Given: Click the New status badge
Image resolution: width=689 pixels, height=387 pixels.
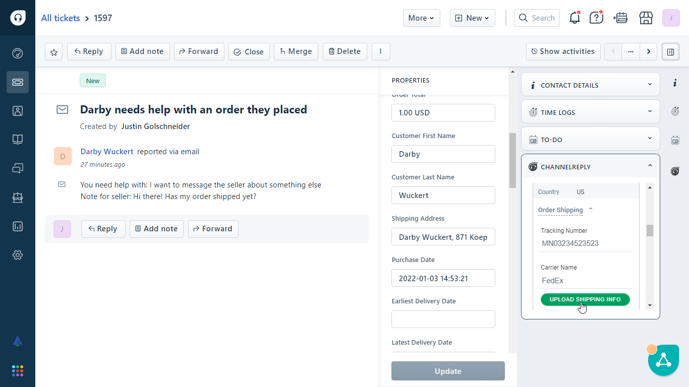Looking at the screenshot, I should coord(93,81).
